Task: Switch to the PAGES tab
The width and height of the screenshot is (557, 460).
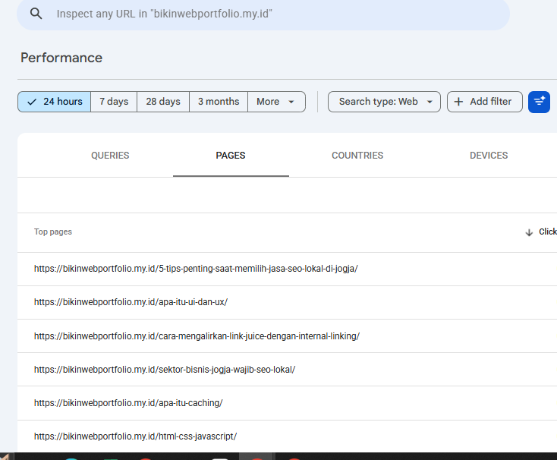Action: click(x=231, y=156)
